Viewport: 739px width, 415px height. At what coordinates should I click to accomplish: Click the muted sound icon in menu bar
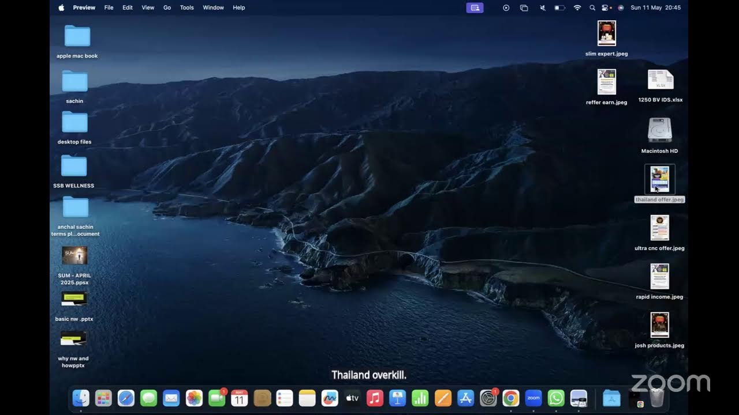click(x=542, y=7)
